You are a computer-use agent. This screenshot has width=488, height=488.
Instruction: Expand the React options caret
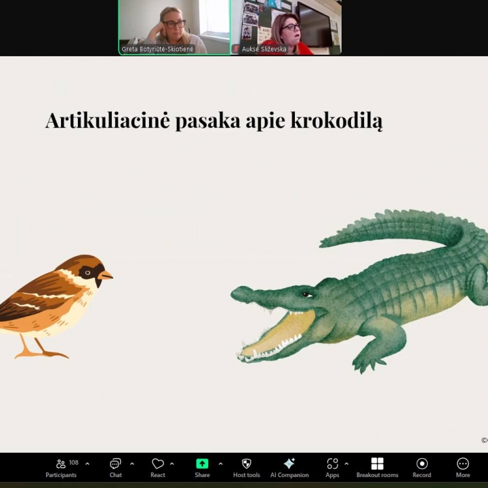coord(171,464)
